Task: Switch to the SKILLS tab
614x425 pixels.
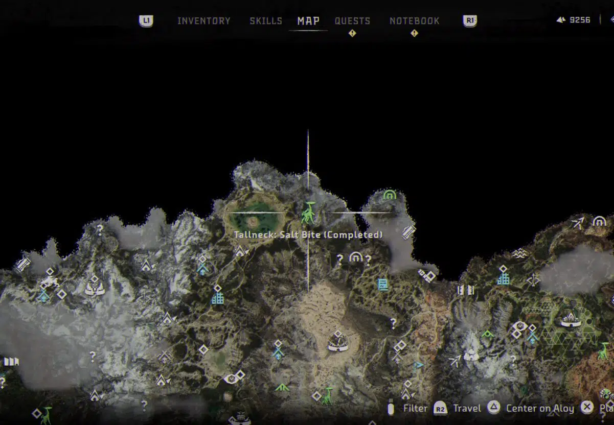Action: 266,21
